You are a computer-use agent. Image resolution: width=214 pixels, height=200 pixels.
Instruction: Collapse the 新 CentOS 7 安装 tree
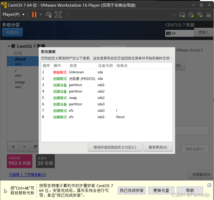tap(9, 46)
